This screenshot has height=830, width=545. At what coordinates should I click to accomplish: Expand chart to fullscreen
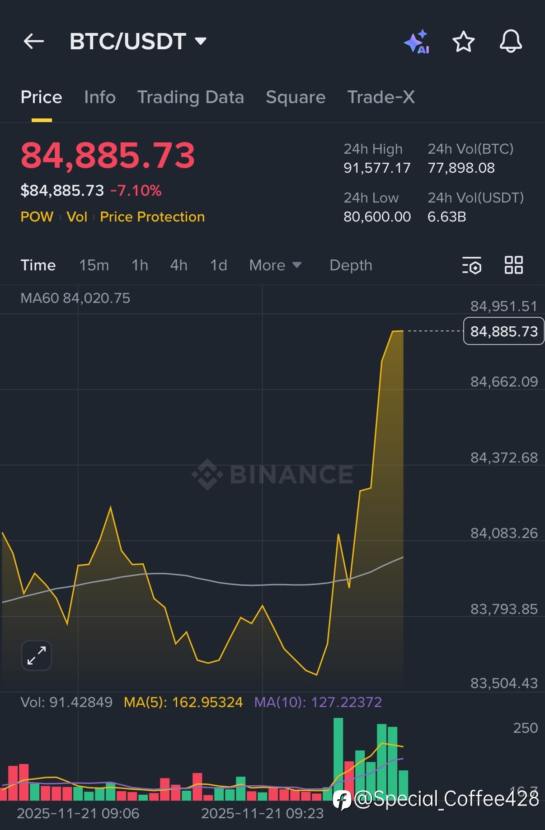[37, 655]
